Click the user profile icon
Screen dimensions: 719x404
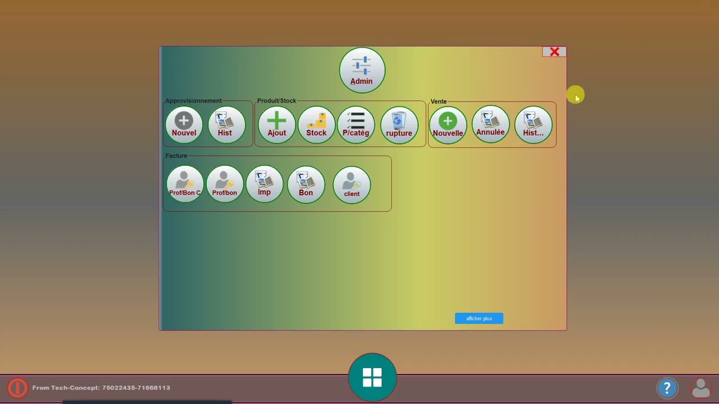tap(701, 388)
